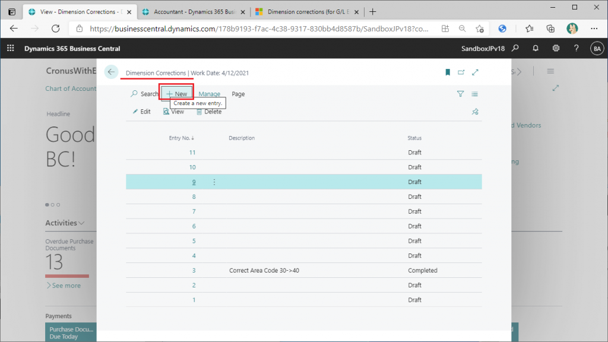Close the Dimension corrections (for G/L) tab

(356, 12)
